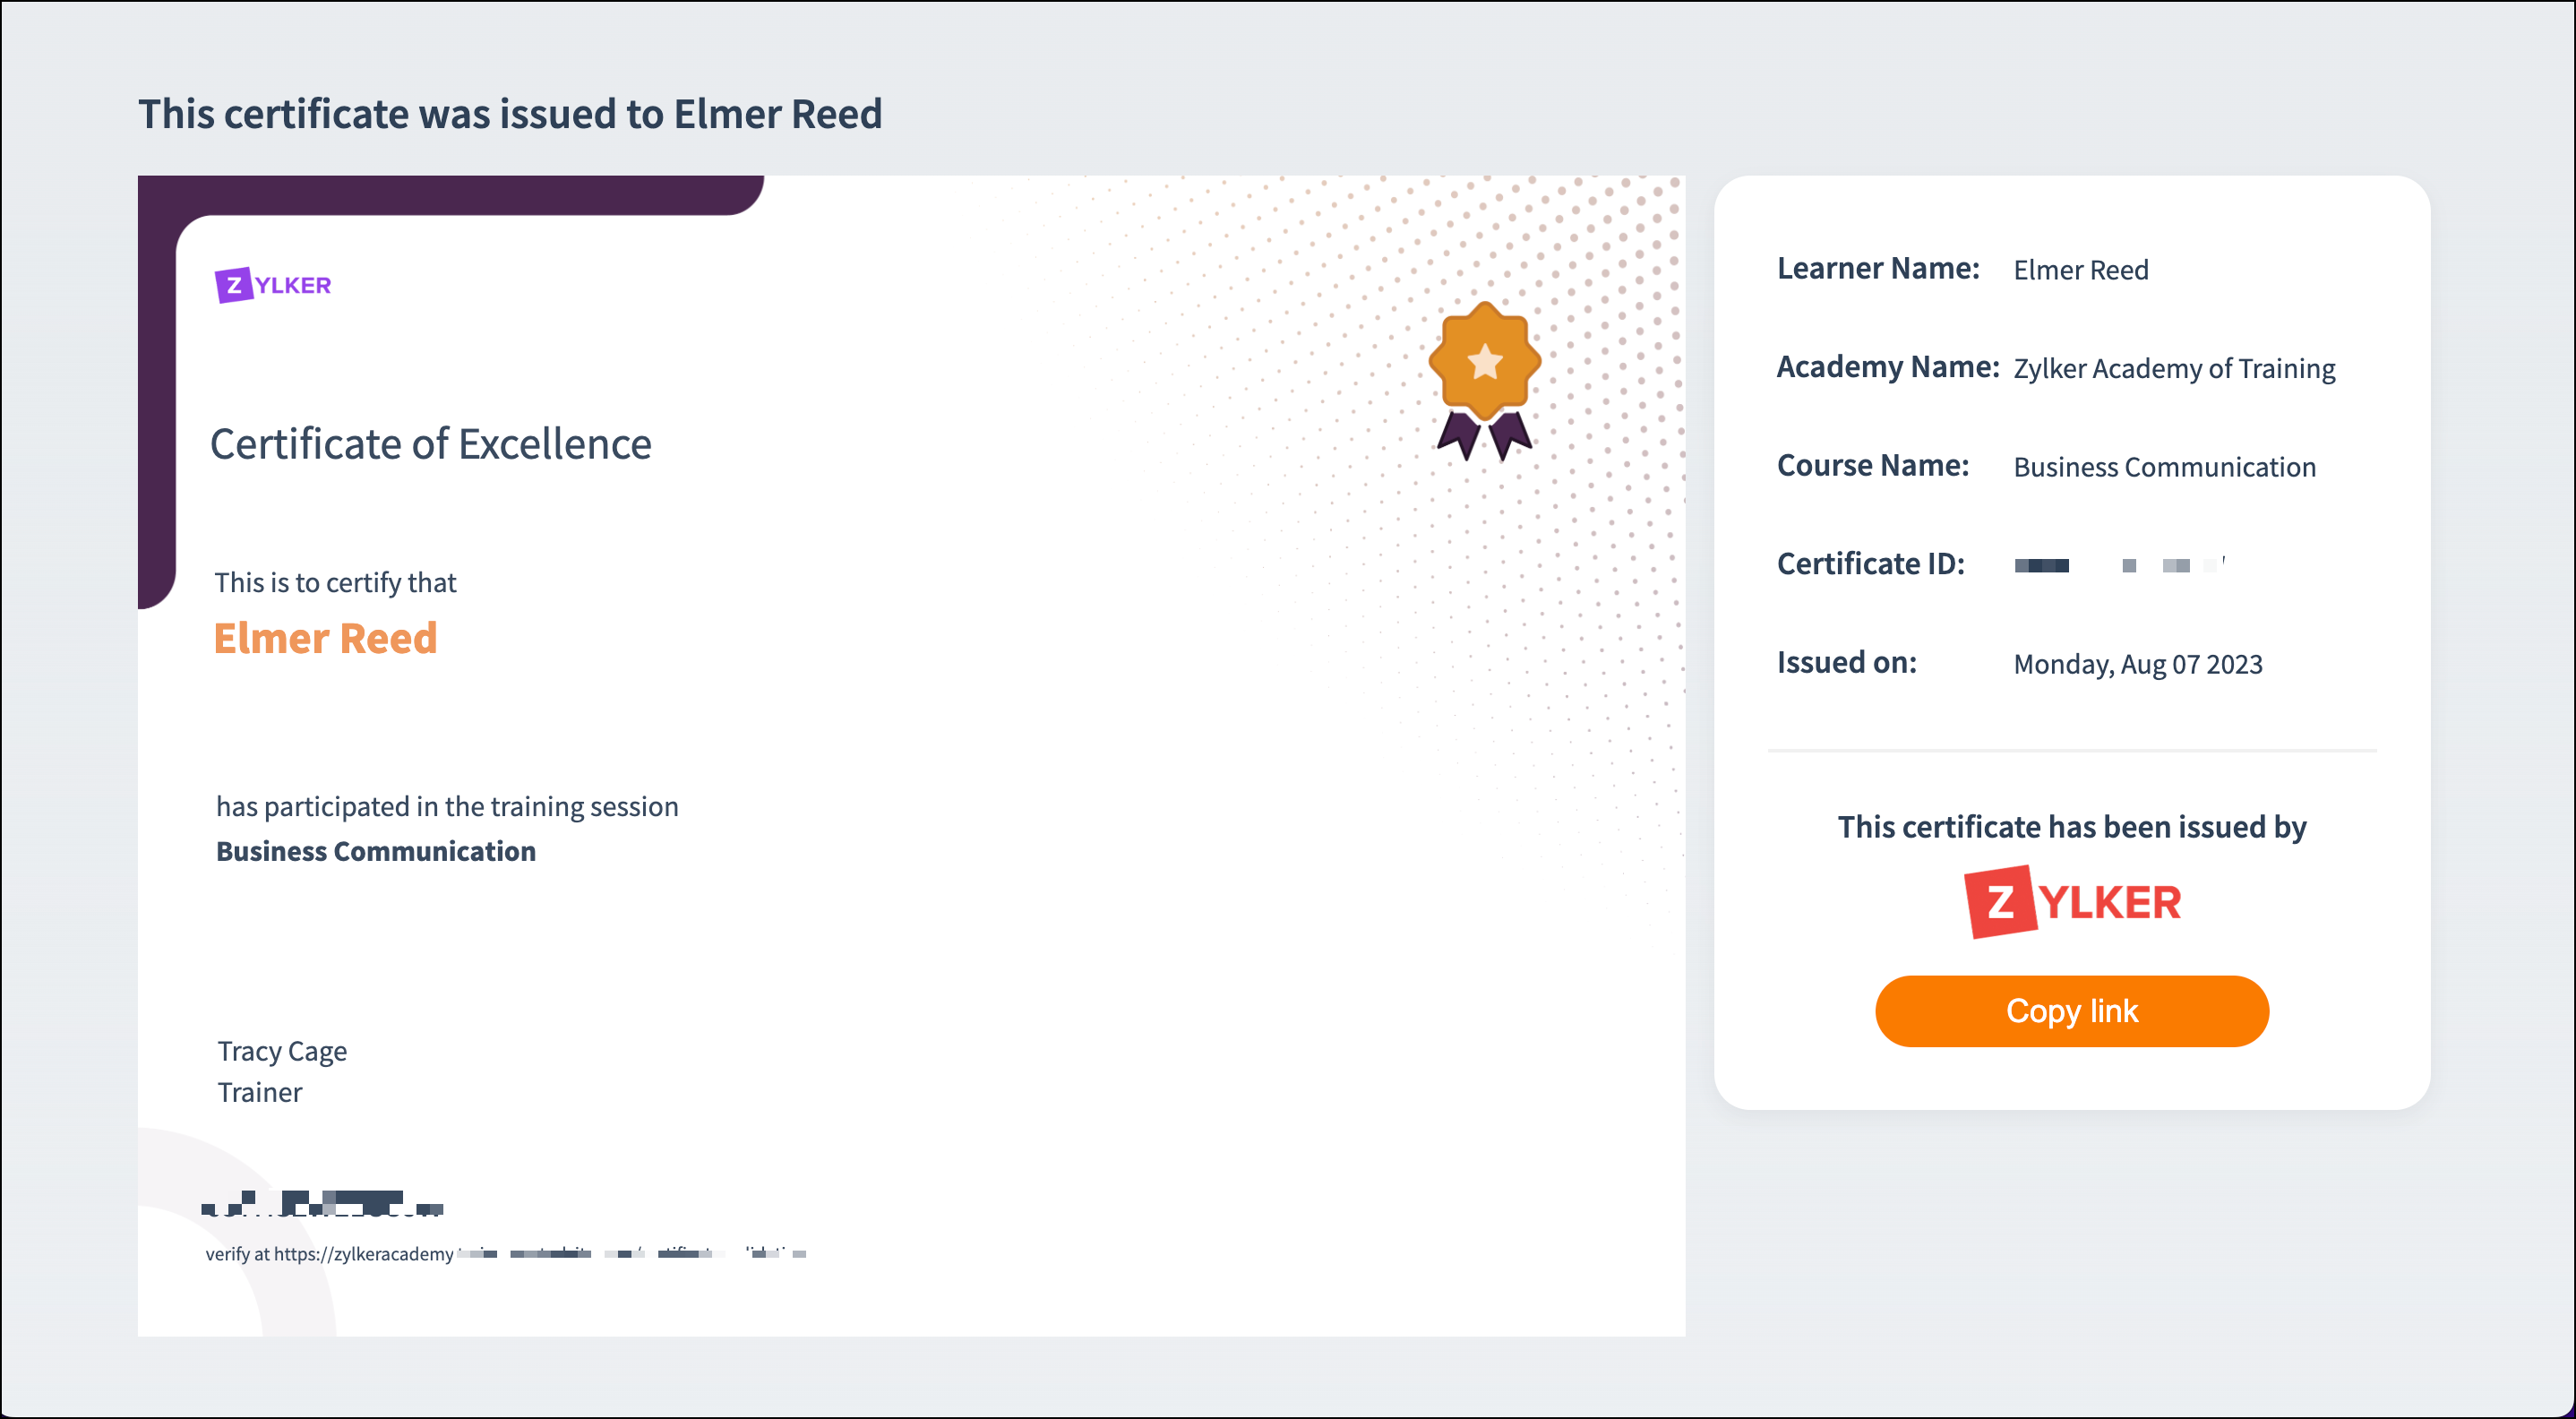Screen dimensions: 2576x1419
Task: Click the Course Name value in details panel
Action: tap(2164, 467)
